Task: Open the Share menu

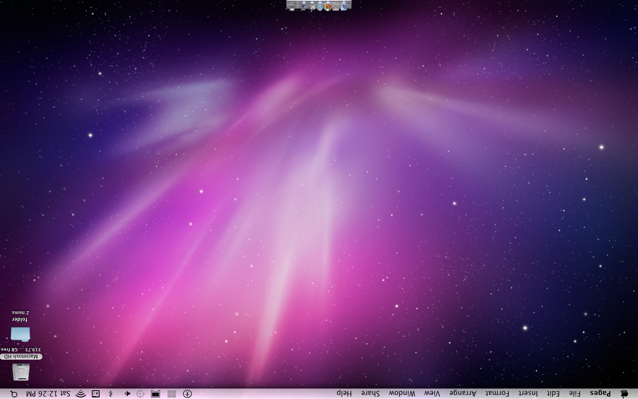Action: 370,393
